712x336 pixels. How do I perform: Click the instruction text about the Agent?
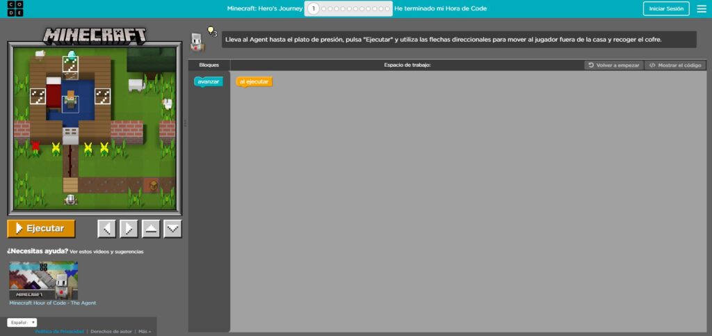click(x=444, y=40)
